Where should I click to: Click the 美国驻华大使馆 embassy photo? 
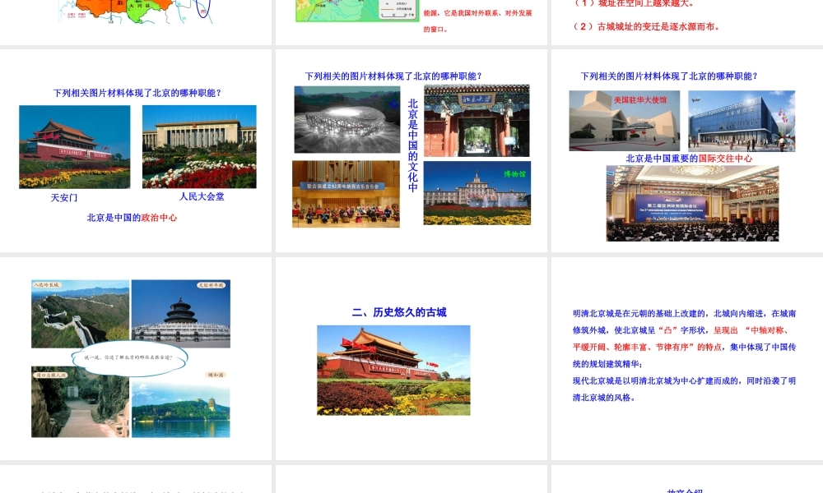tap(624, 121)
